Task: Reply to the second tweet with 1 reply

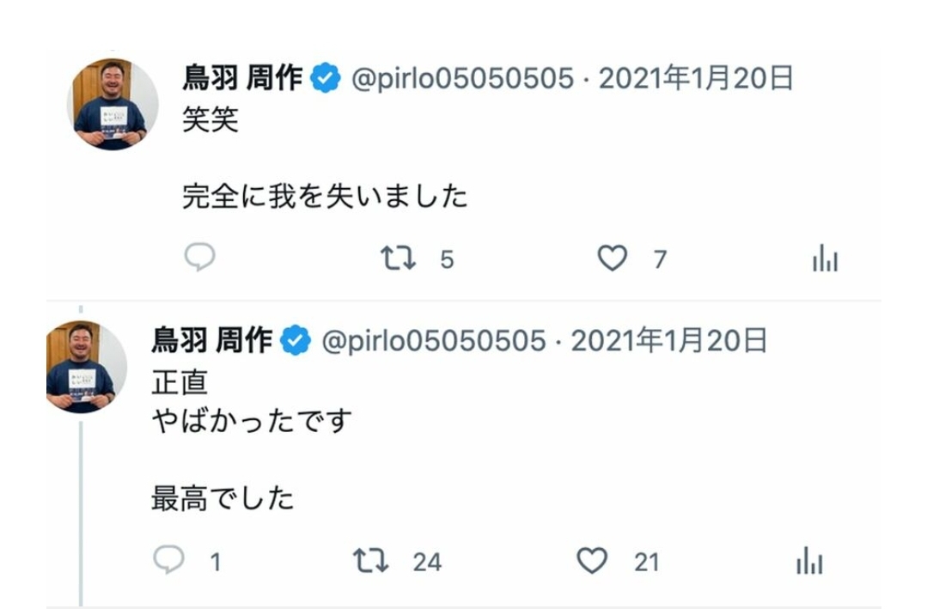Action: (169, 558)
